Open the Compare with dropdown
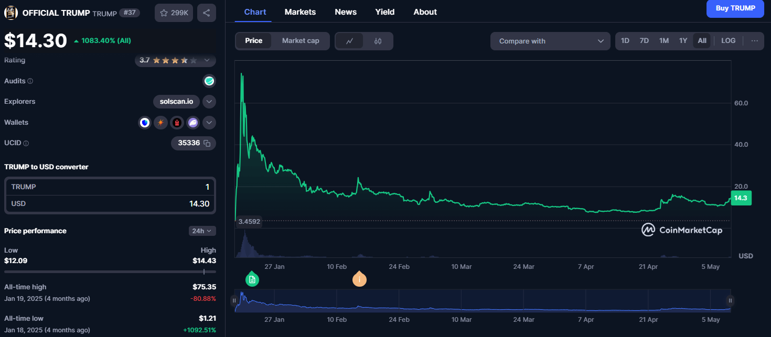Screen dimensions: 771x337 [550, 41]
